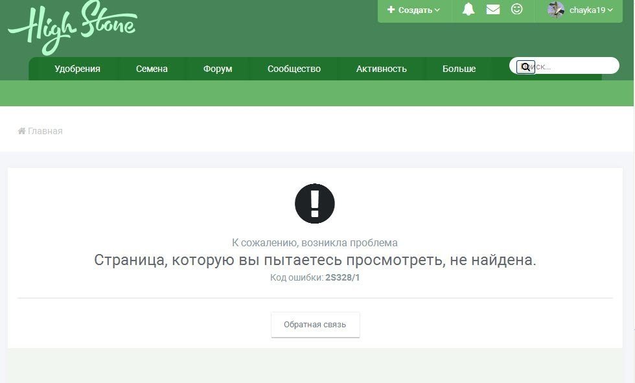This screenshot has height=383, width=635.
Task: Expand the Создать dropdown menu
Action: coord(413,10)
